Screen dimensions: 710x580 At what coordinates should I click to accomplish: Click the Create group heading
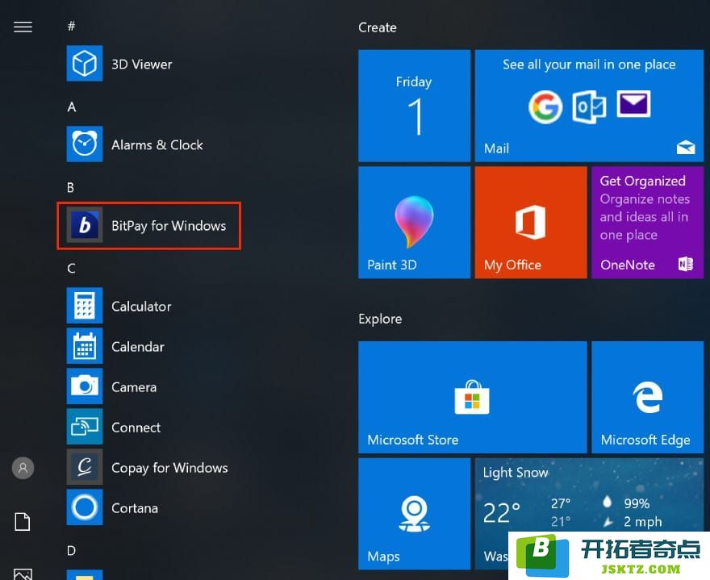pos(378,27)
